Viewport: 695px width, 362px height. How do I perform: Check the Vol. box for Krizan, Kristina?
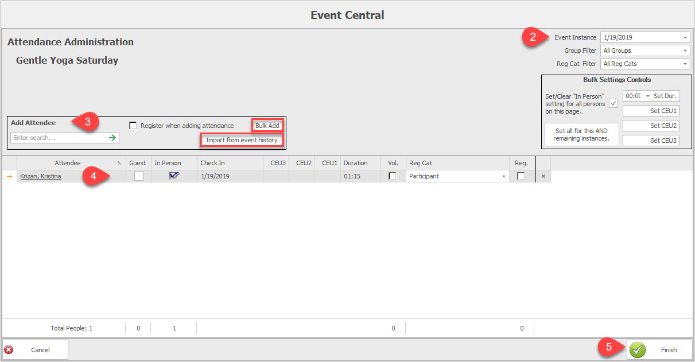click(x=393, y=177)
